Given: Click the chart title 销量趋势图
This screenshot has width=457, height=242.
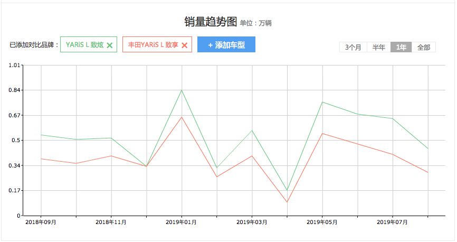Looking at the screenshot, I should pos(211,22).
